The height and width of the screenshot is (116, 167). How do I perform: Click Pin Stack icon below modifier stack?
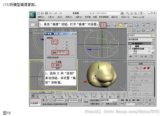point(130,57)
